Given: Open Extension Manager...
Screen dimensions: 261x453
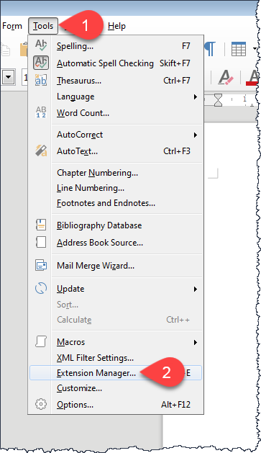Looking at the screenshot, I should (116, 373).
